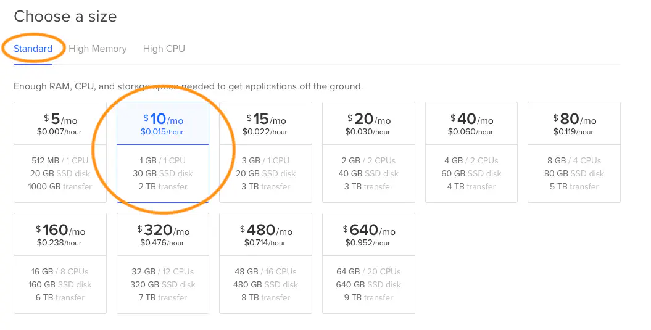Viewport: 651px width, 330px height.
Task: Open the High CPU tab
Action: (x=164, y=49)
